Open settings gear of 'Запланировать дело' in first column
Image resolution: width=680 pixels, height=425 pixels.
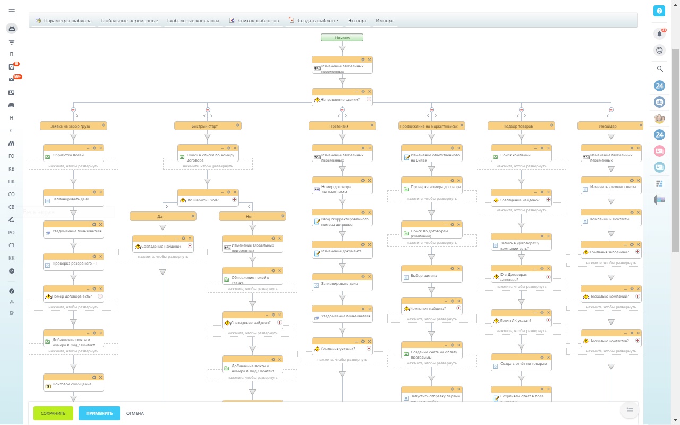click(94, 192)
